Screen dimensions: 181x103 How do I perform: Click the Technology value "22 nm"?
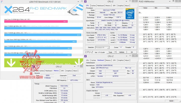(99, 17)
